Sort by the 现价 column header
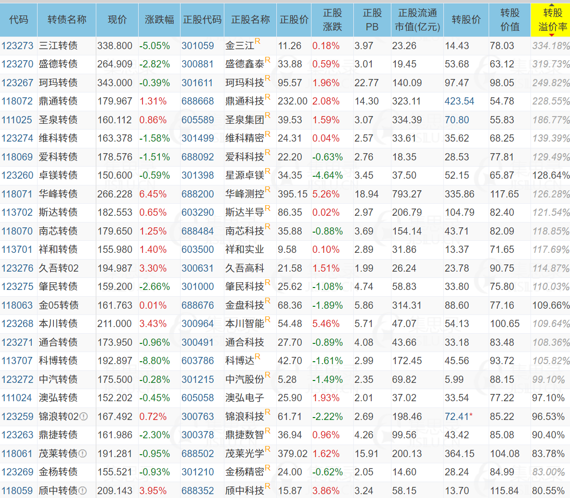Image resolution: width=570 pixels, height=498 pixels. [x=117, y=20]
